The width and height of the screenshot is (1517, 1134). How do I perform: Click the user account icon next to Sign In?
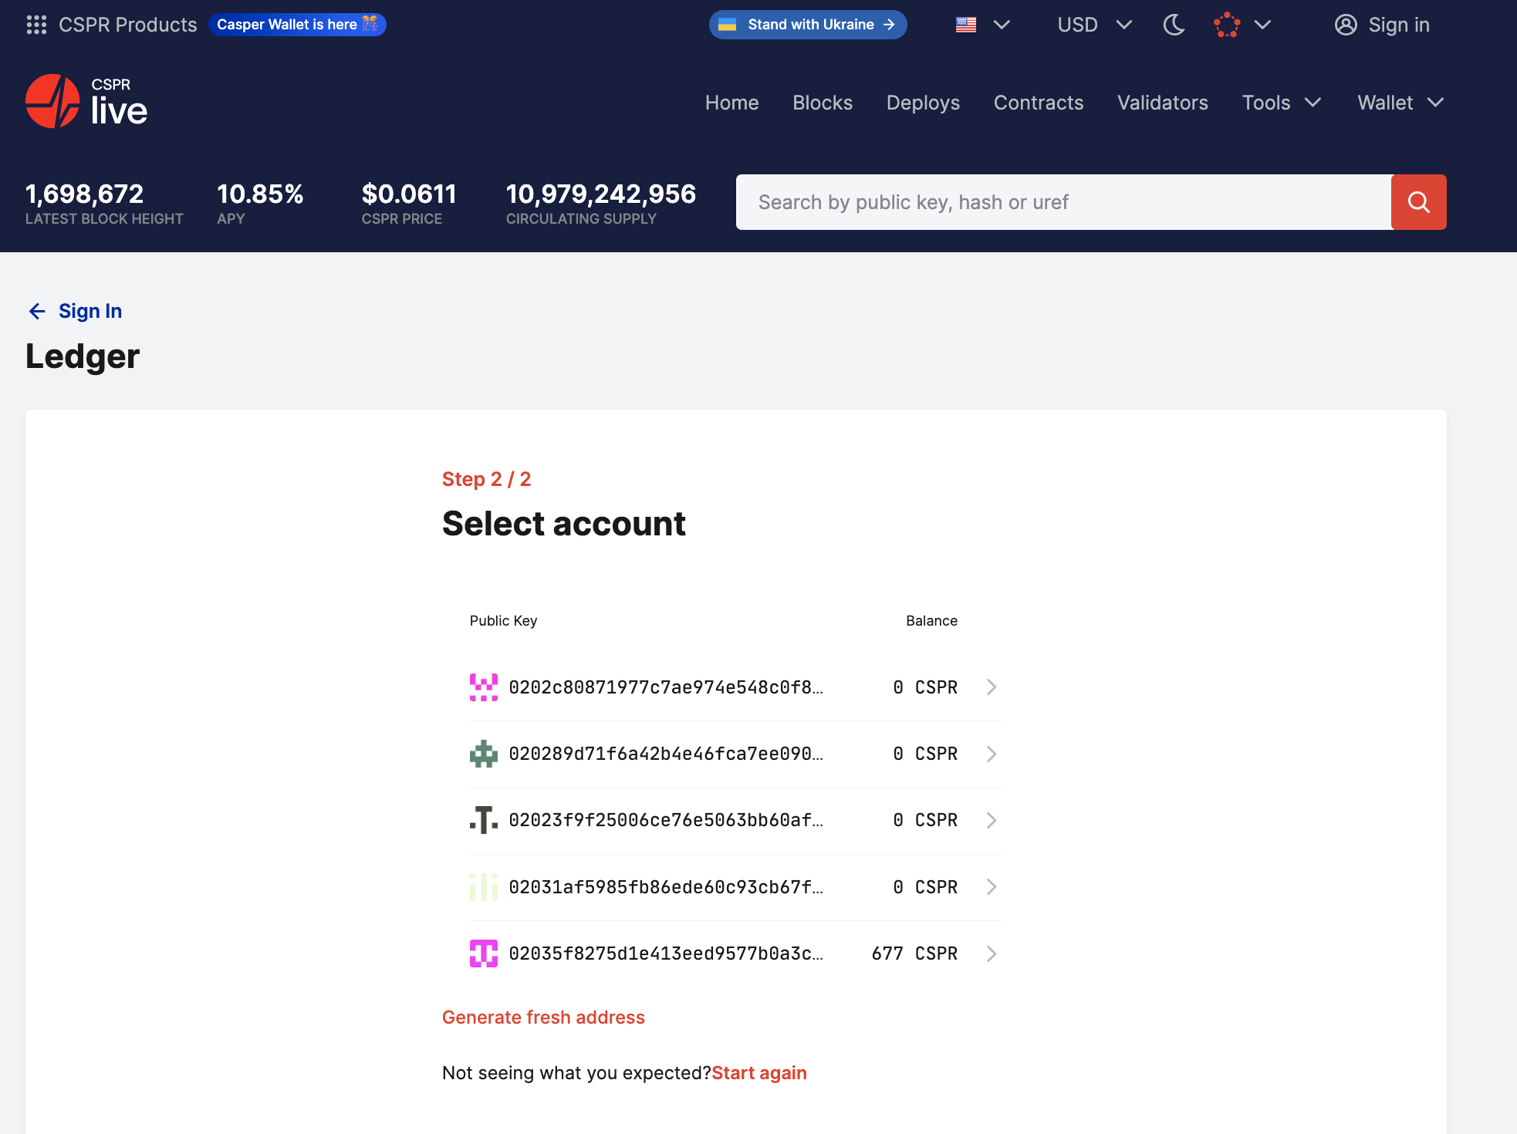1344,24
